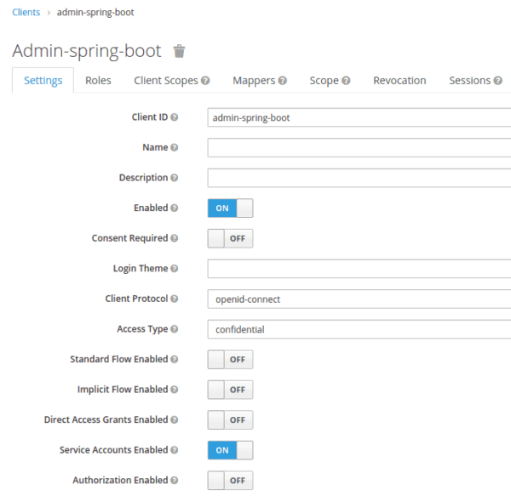Click the Name input field

358,148
